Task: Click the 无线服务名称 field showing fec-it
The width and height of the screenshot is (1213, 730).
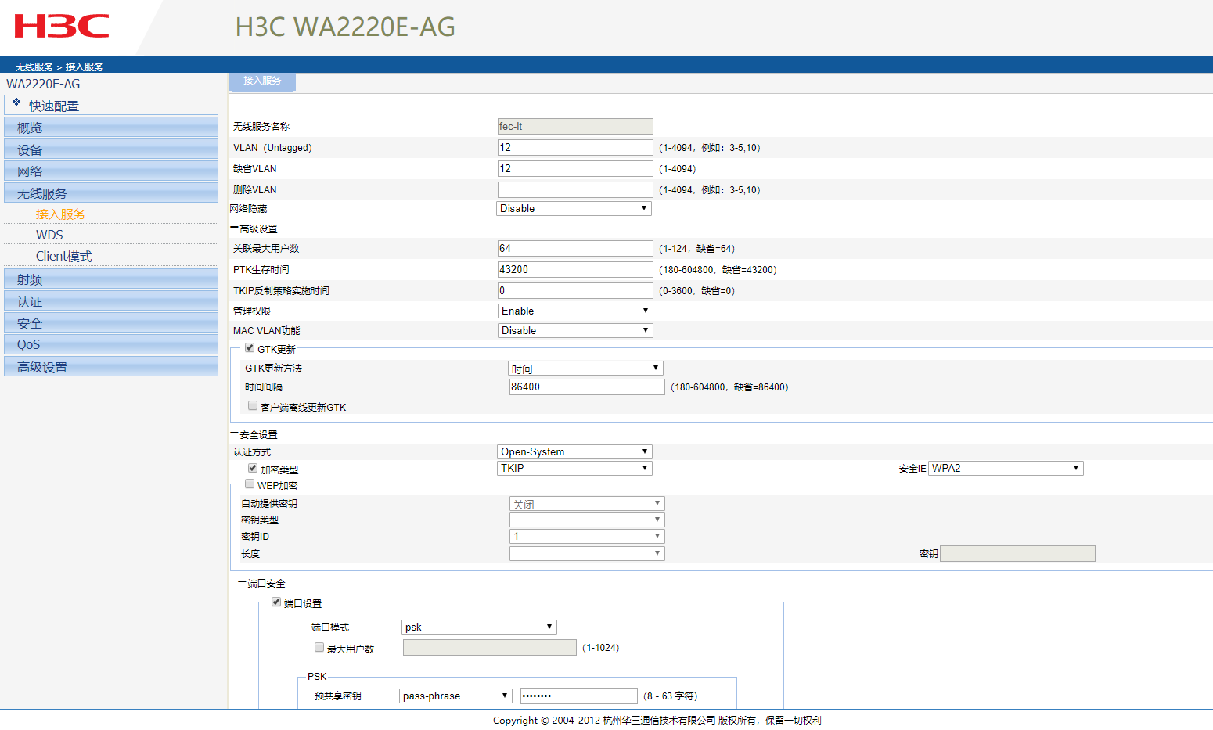Action: click(575, 126)
